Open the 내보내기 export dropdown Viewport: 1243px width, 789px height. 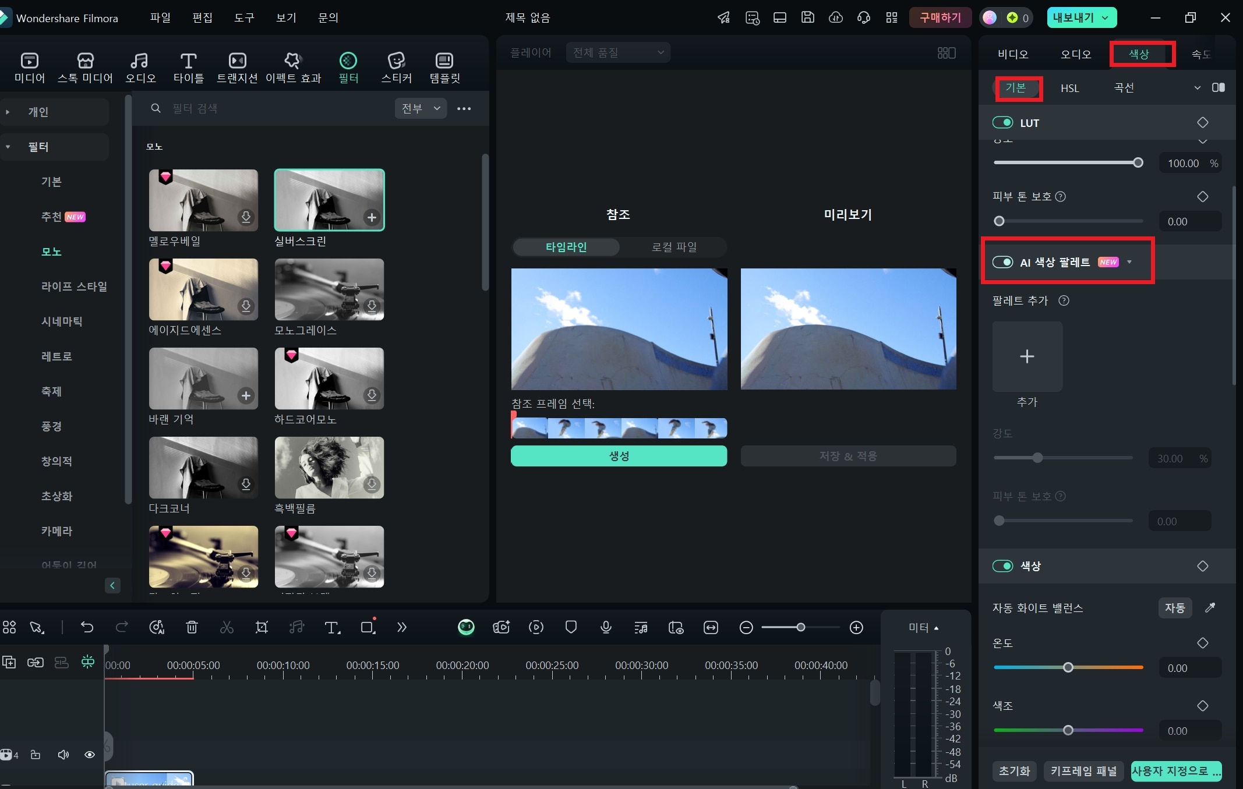click(1082, 17)
